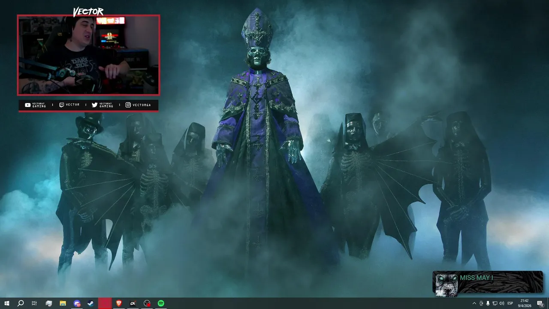
Task: Open the Windows Start menu
Action: [6, 303]
